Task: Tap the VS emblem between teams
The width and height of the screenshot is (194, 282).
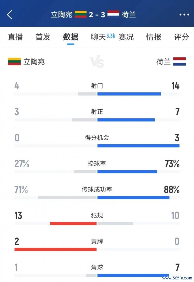Action: pos(97,62)
